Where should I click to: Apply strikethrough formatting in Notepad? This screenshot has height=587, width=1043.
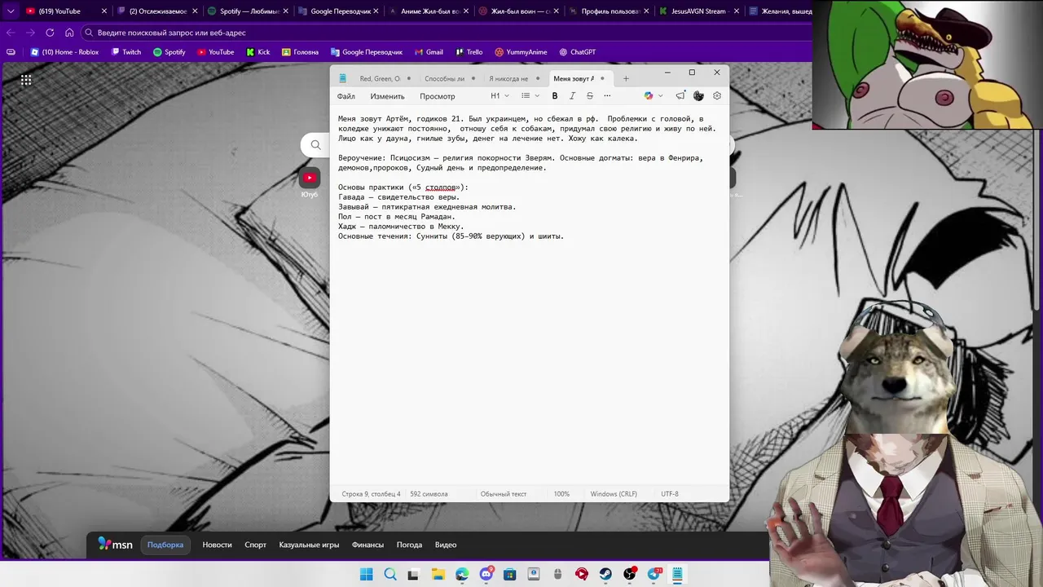[590, 96]
